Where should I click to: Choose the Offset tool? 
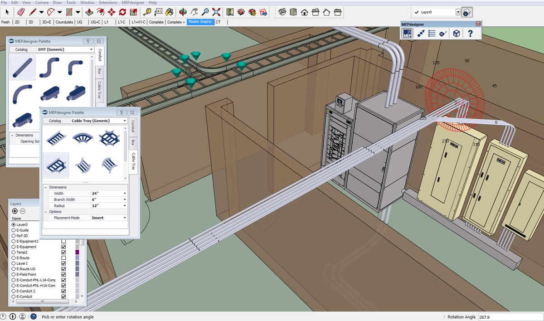[100, 12]
